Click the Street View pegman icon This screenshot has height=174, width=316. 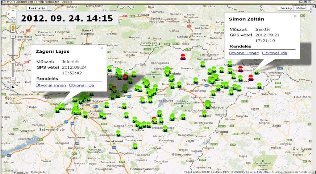coord(13,28)
